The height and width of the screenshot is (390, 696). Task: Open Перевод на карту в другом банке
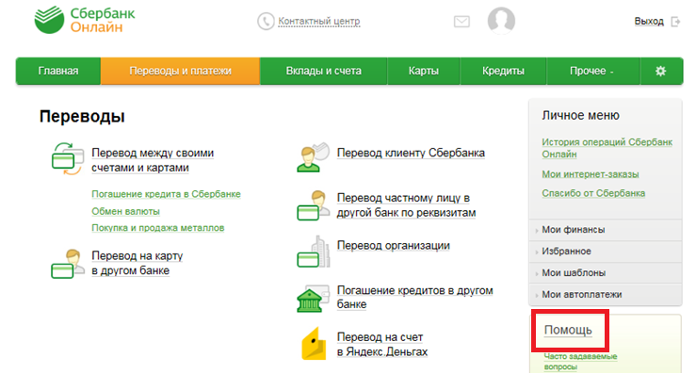(x=138, y=263)
